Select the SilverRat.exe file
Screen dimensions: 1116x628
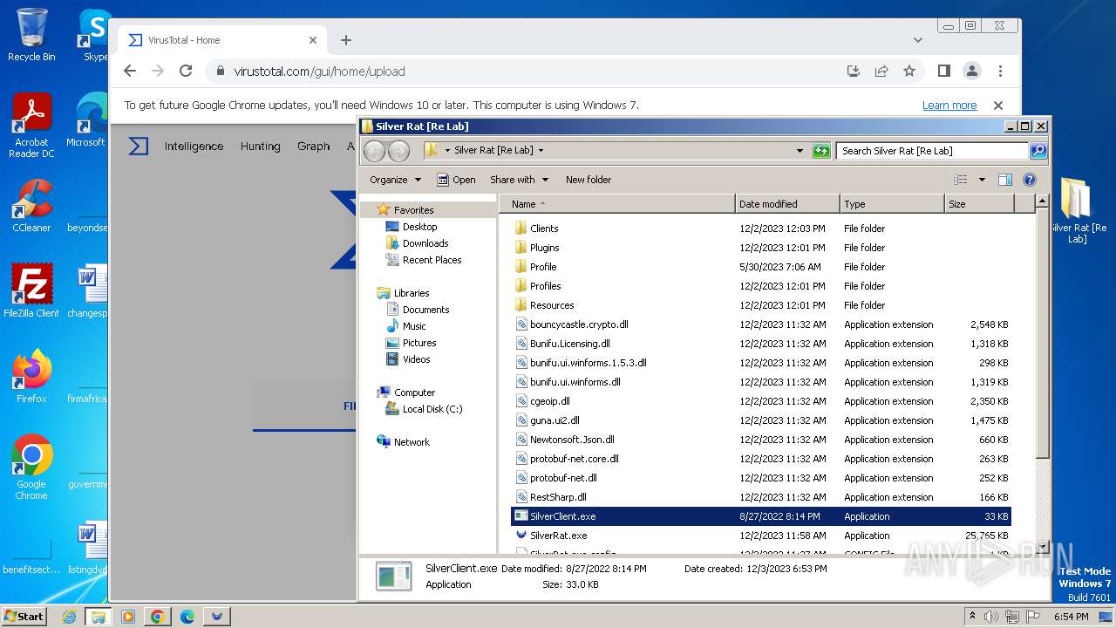[x=558, y=536]
